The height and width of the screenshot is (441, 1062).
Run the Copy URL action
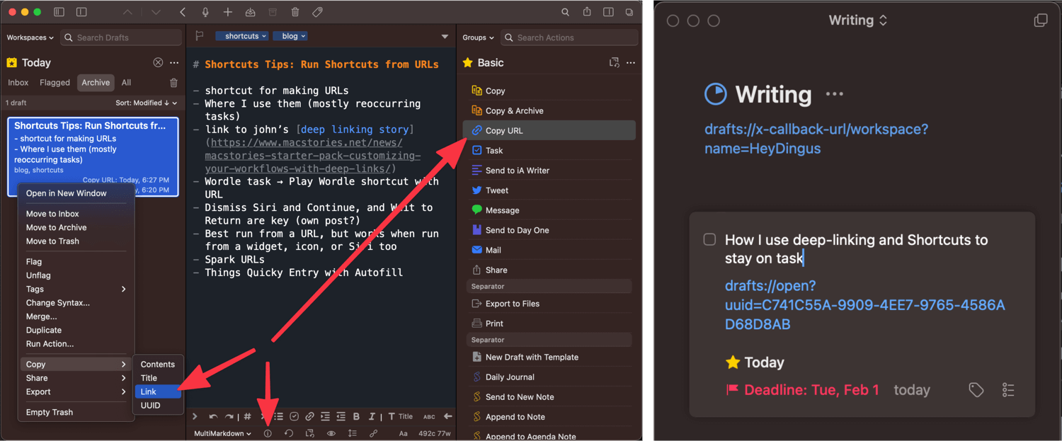[504, 130]
